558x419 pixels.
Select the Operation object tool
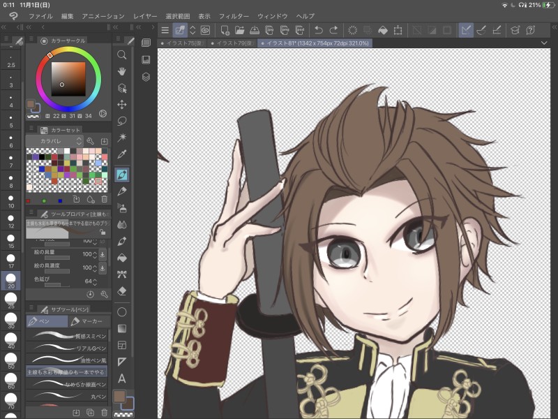[x=121, y=88]
